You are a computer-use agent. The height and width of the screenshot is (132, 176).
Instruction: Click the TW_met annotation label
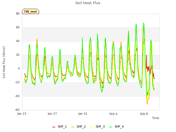pos(31,12)
